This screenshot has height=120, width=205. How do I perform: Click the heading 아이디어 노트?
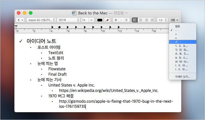pyautogui.click(x=41, y=41)
